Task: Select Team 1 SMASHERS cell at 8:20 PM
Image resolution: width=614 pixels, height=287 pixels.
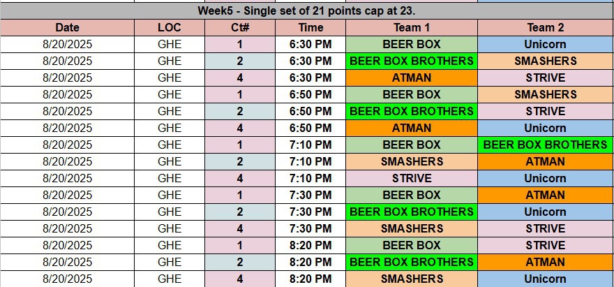Action: (412, 279)
